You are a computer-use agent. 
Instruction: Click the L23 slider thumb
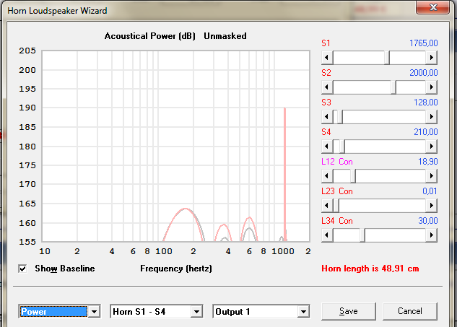(x=336, y=206)
